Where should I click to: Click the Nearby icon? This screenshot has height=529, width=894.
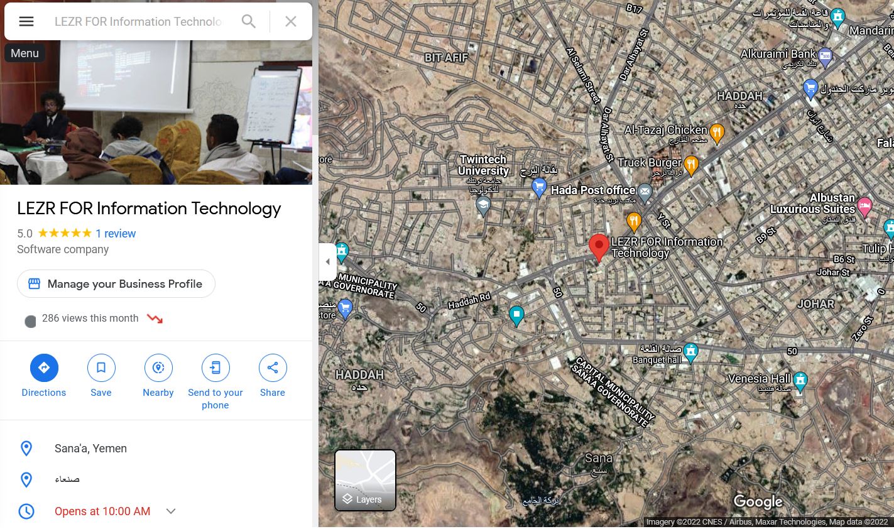click(x=158, y=368)
